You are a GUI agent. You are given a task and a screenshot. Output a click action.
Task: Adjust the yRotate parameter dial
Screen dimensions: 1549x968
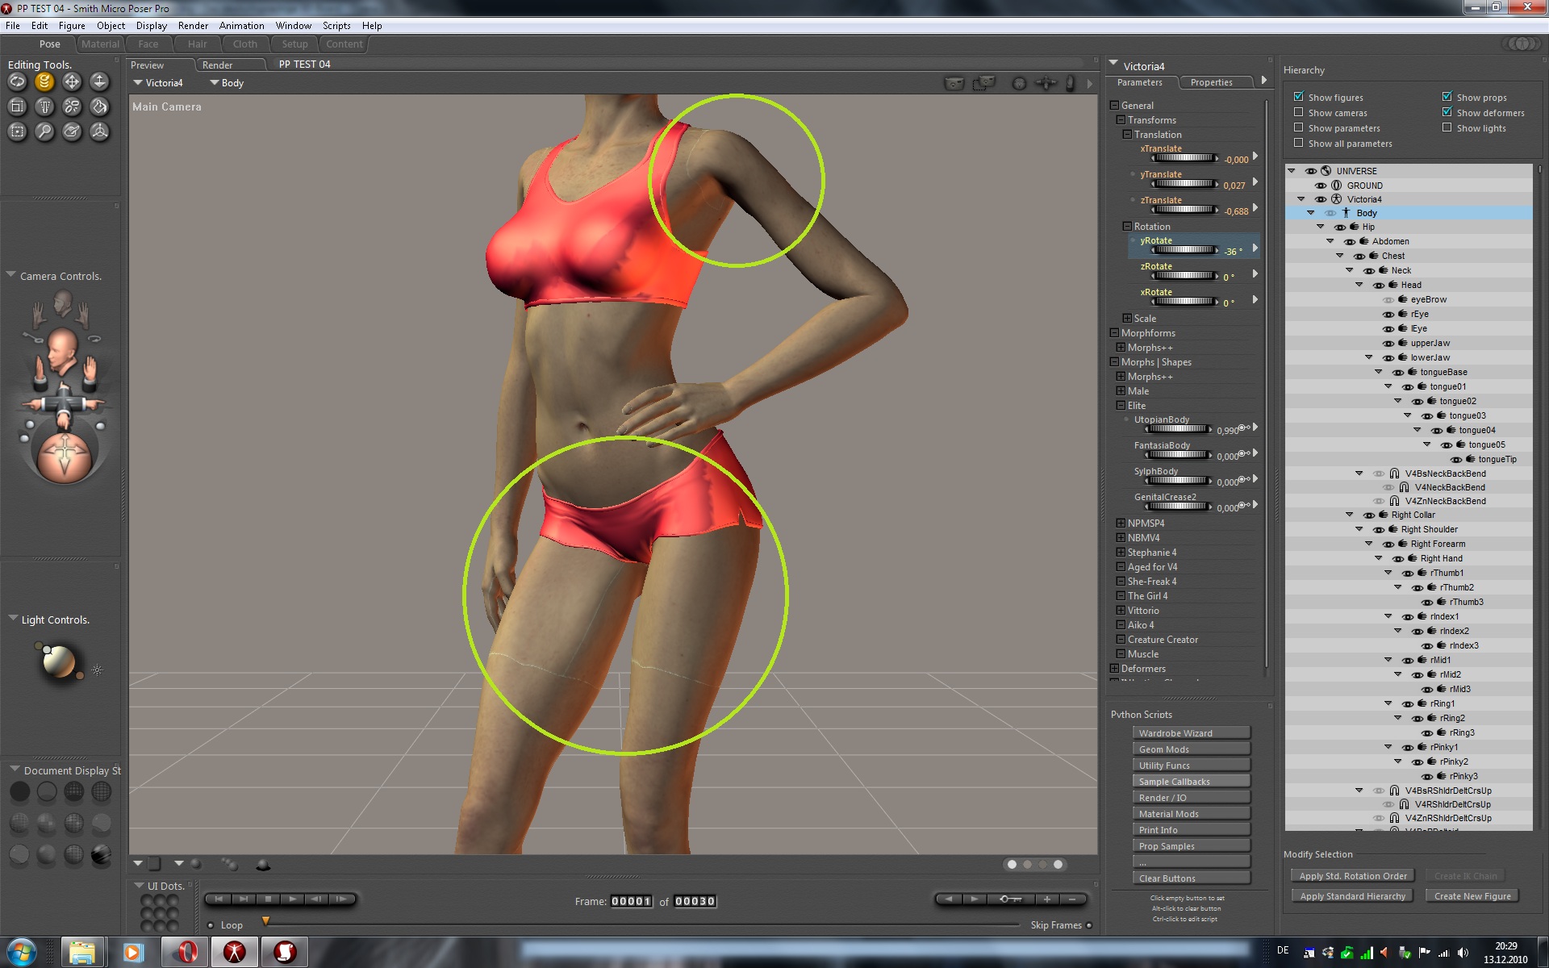(x=1184, y=250)
